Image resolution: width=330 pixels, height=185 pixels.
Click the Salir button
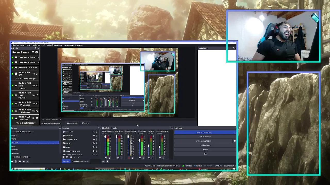205,154
